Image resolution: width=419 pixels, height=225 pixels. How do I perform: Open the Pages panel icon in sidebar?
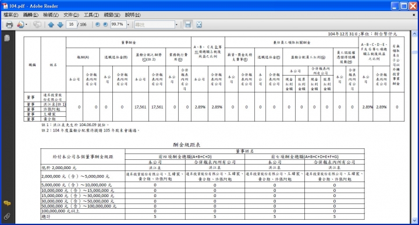click(7, 38)
